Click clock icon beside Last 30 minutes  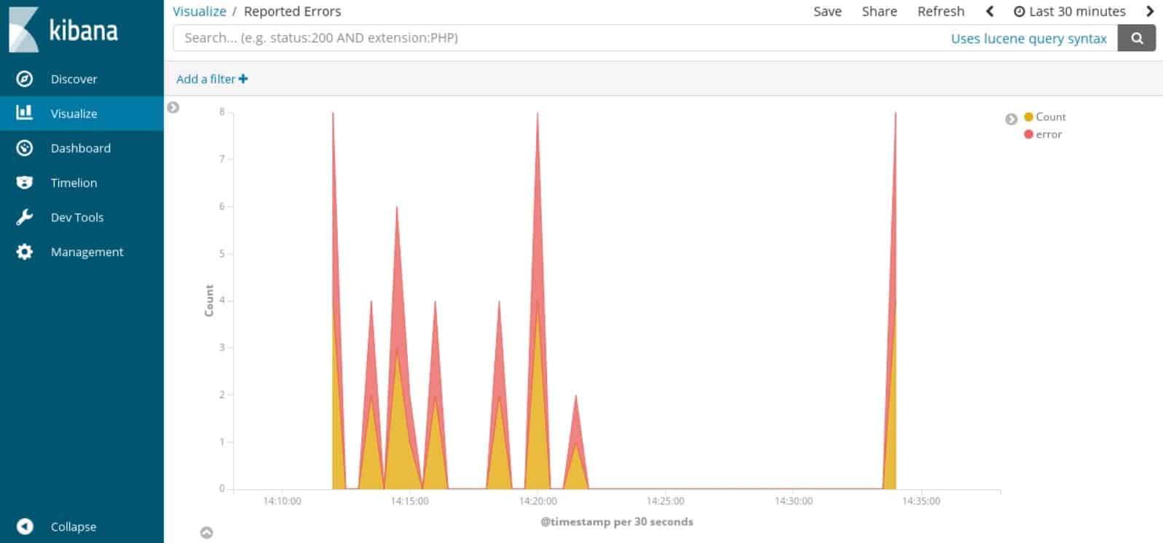pos(1020,12)
